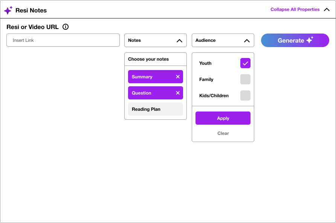
Task: Remove the Summary note tag via its X
Action: [178, 77]
